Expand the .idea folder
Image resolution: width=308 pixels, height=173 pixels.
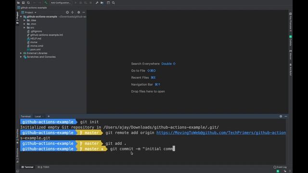point(25,20)
